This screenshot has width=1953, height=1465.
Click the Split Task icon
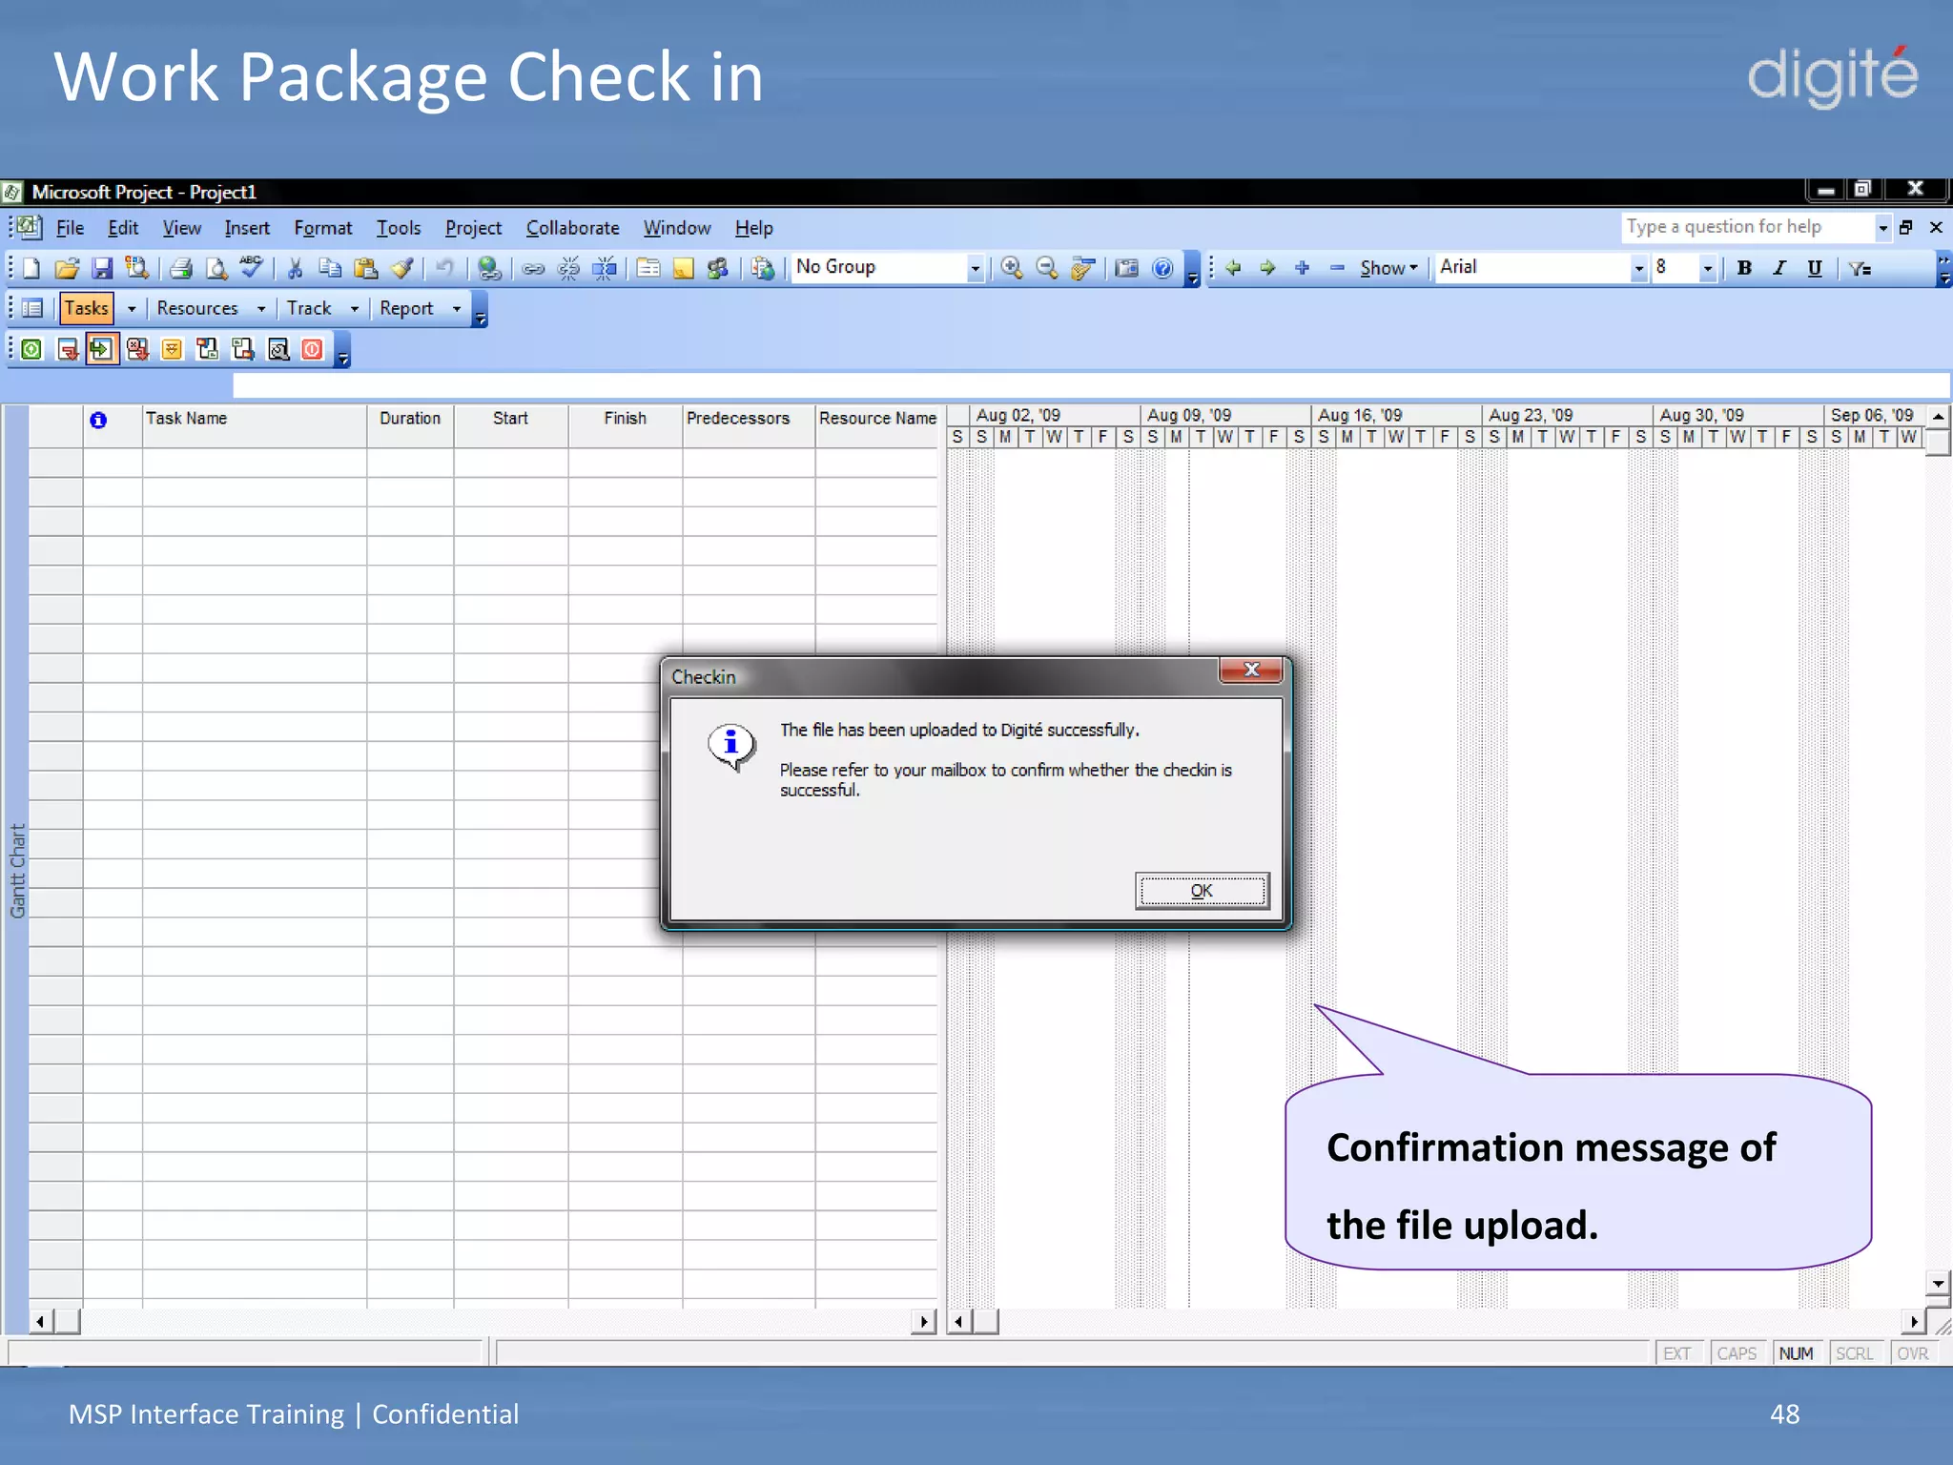coord(605,268)
